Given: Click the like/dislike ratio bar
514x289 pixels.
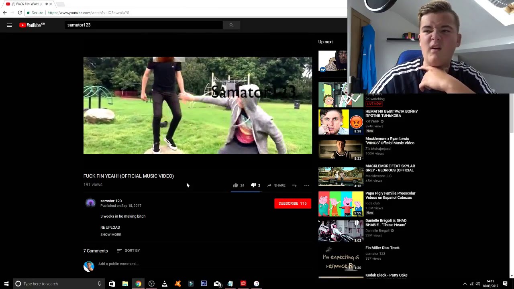Looking at the screenshot, I should coord(246,192).
